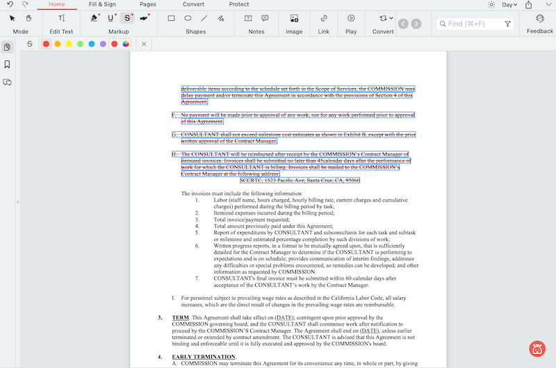The width and height of the screenshot is (556, 368).
Task: Expand the top-right chevron menu
Action: point(548,5)
